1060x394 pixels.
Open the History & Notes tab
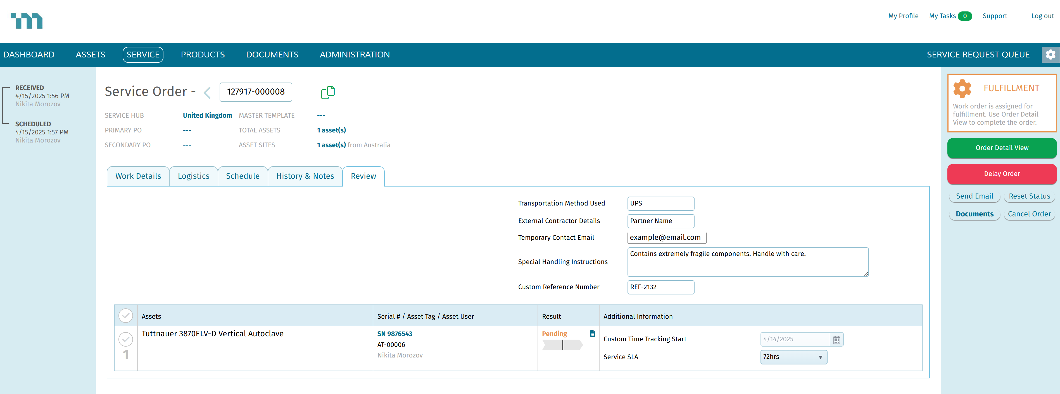[x=305, y=176]
